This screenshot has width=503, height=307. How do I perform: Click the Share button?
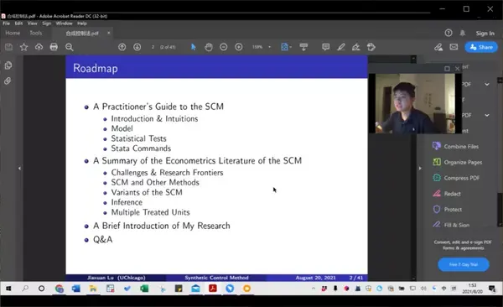[x=481, y=47]
